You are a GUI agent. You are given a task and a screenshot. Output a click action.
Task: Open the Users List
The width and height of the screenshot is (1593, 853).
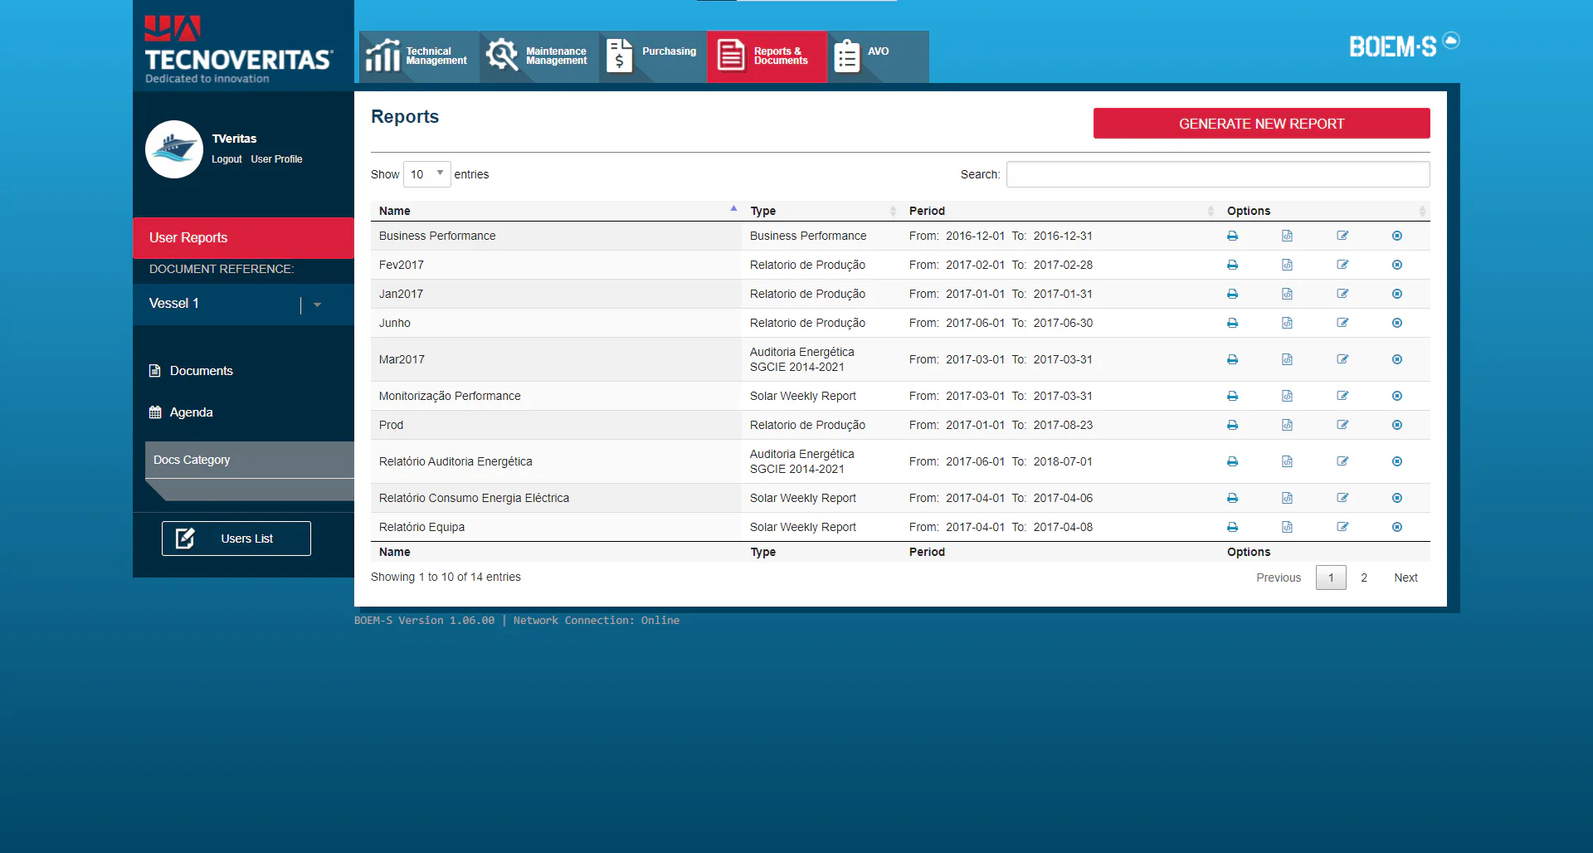(x=236, y=539)
